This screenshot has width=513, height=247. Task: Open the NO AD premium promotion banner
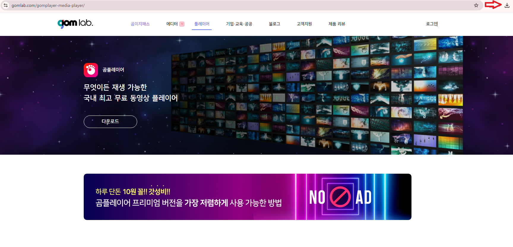248,197
